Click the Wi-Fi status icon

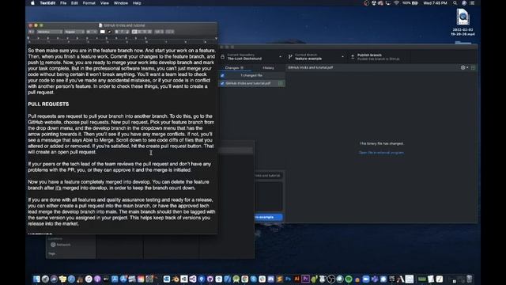pos(396,3)
